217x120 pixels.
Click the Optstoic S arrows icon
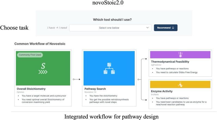43,68
